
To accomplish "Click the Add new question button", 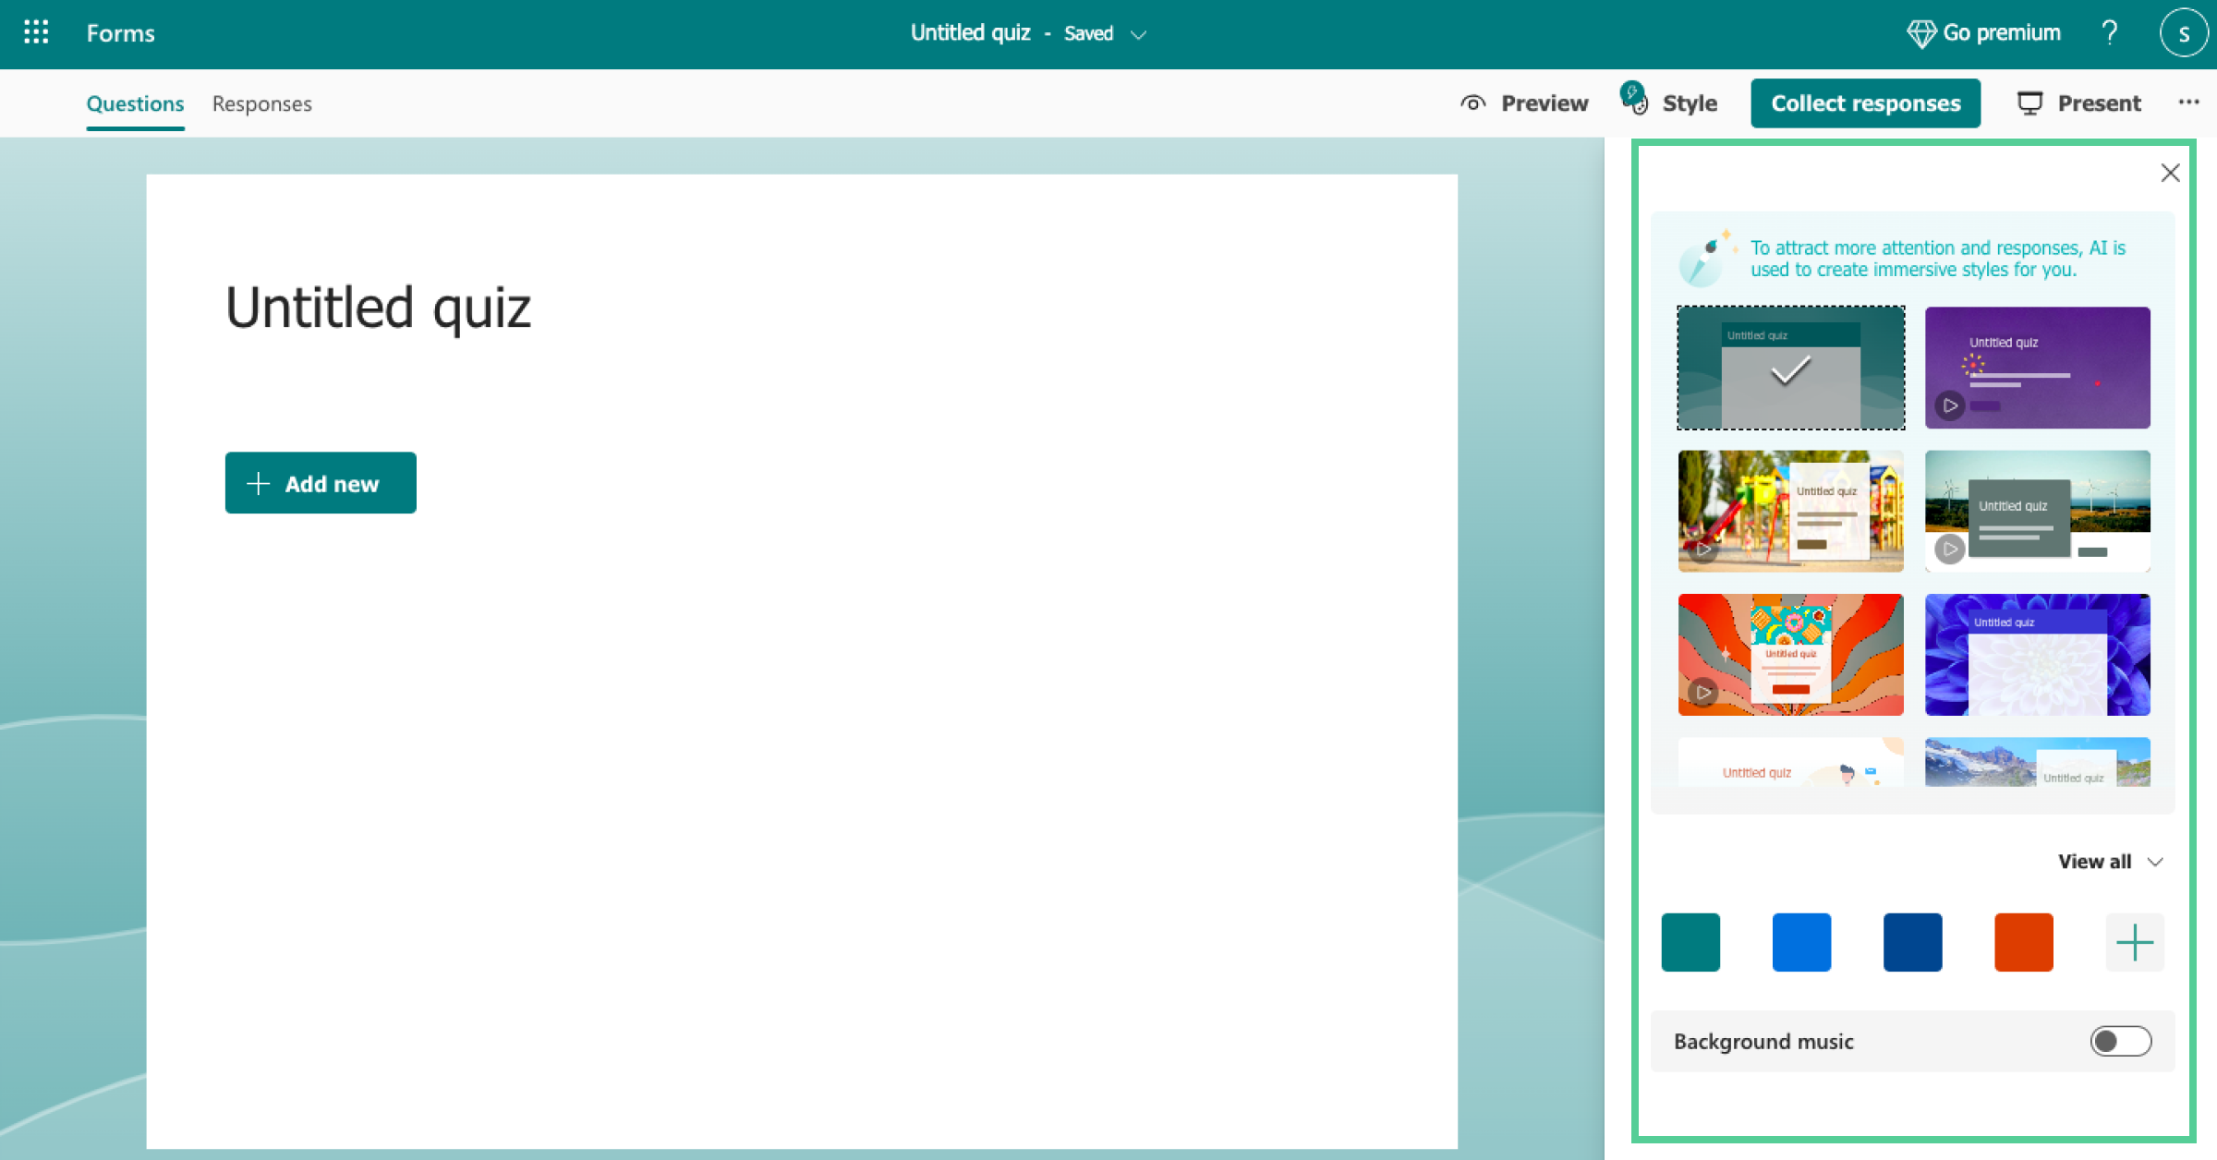I will 321,482.
